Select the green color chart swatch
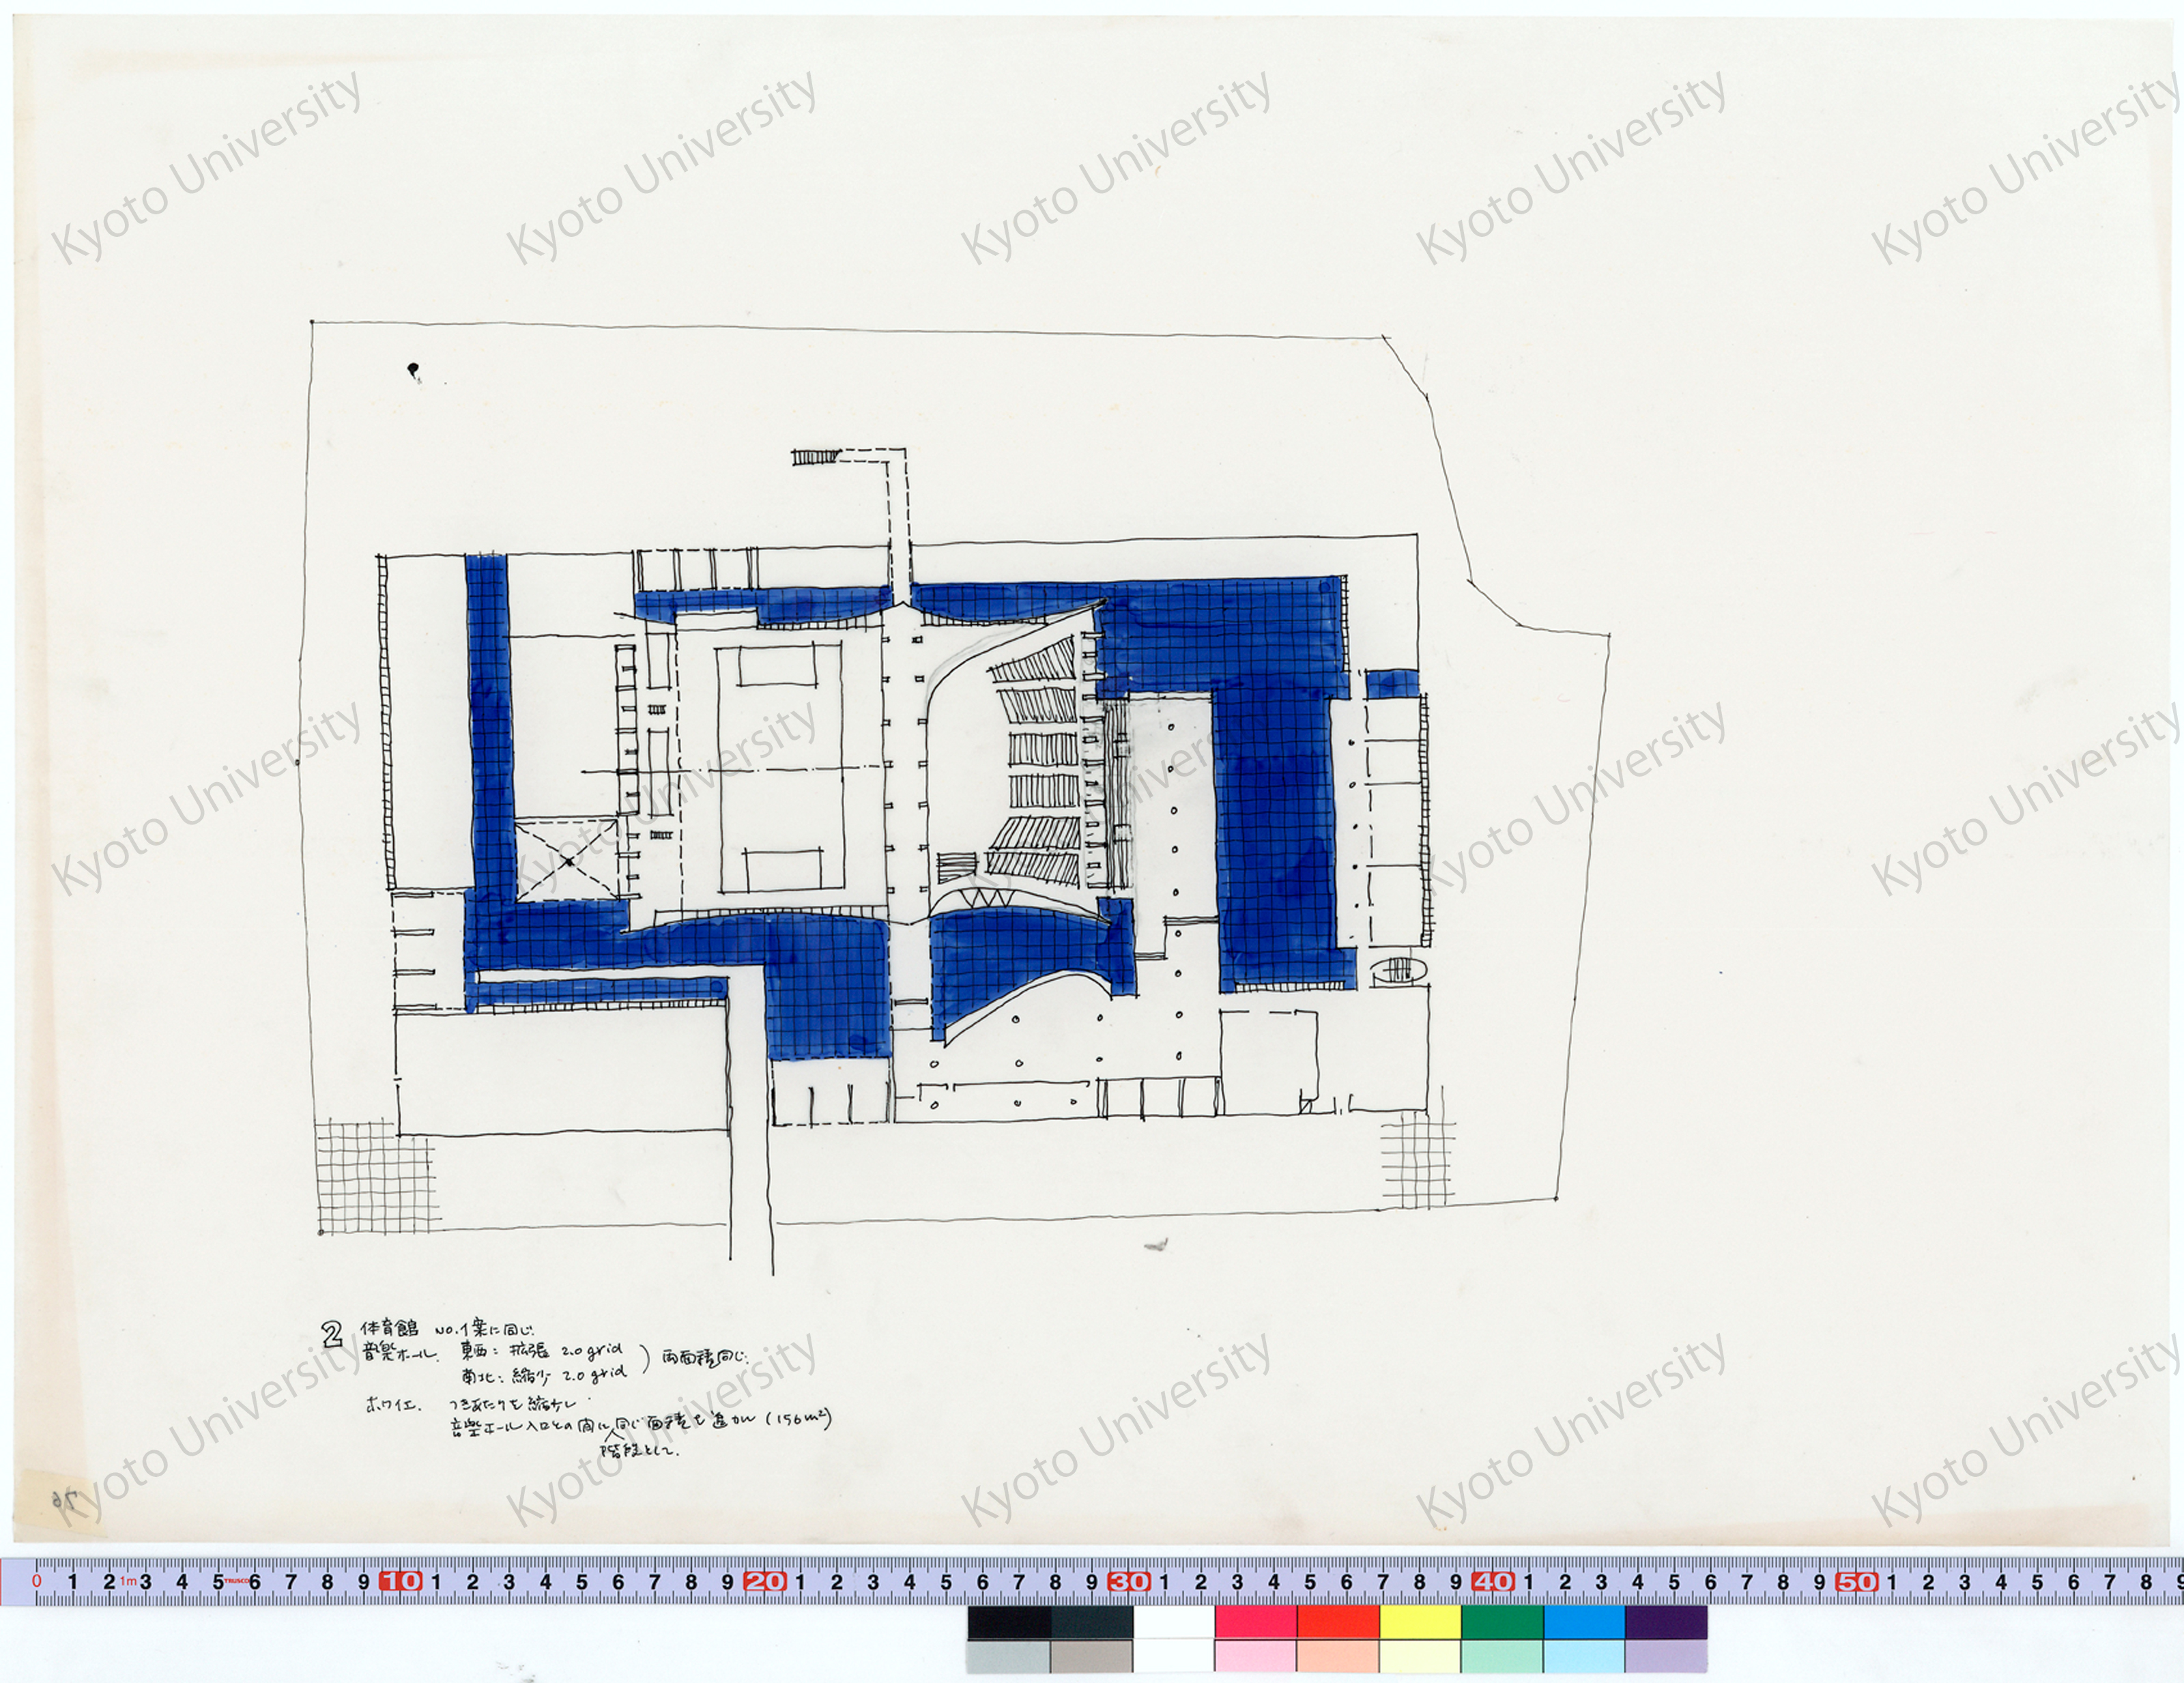This screenshot has width=2184, height=1683. click(1502, 1622)
